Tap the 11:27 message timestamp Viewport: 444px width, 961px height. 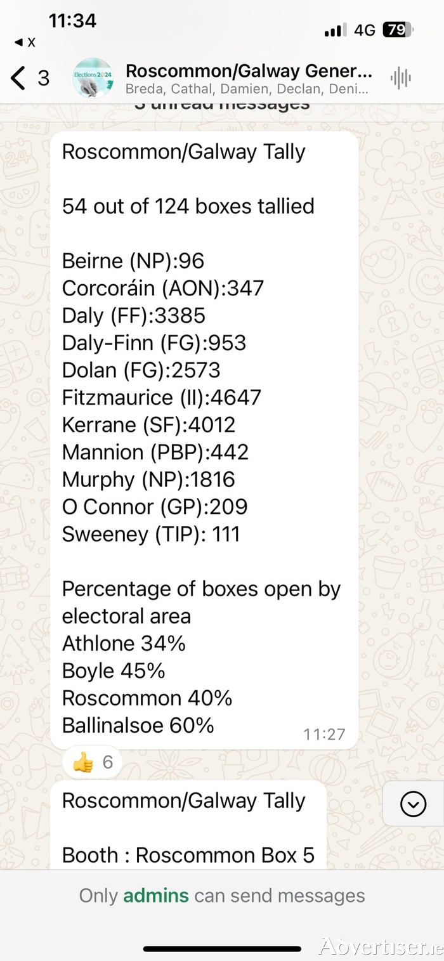pyautogui.click(x=324, y=735)
